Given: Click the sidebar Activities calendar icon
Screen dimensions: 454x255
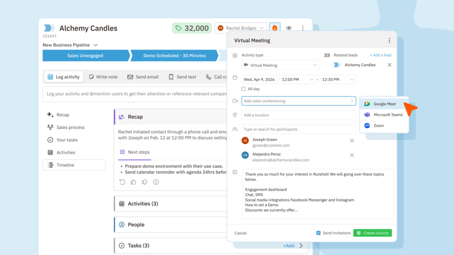Looking at the screenshot, I should [50, 152].
